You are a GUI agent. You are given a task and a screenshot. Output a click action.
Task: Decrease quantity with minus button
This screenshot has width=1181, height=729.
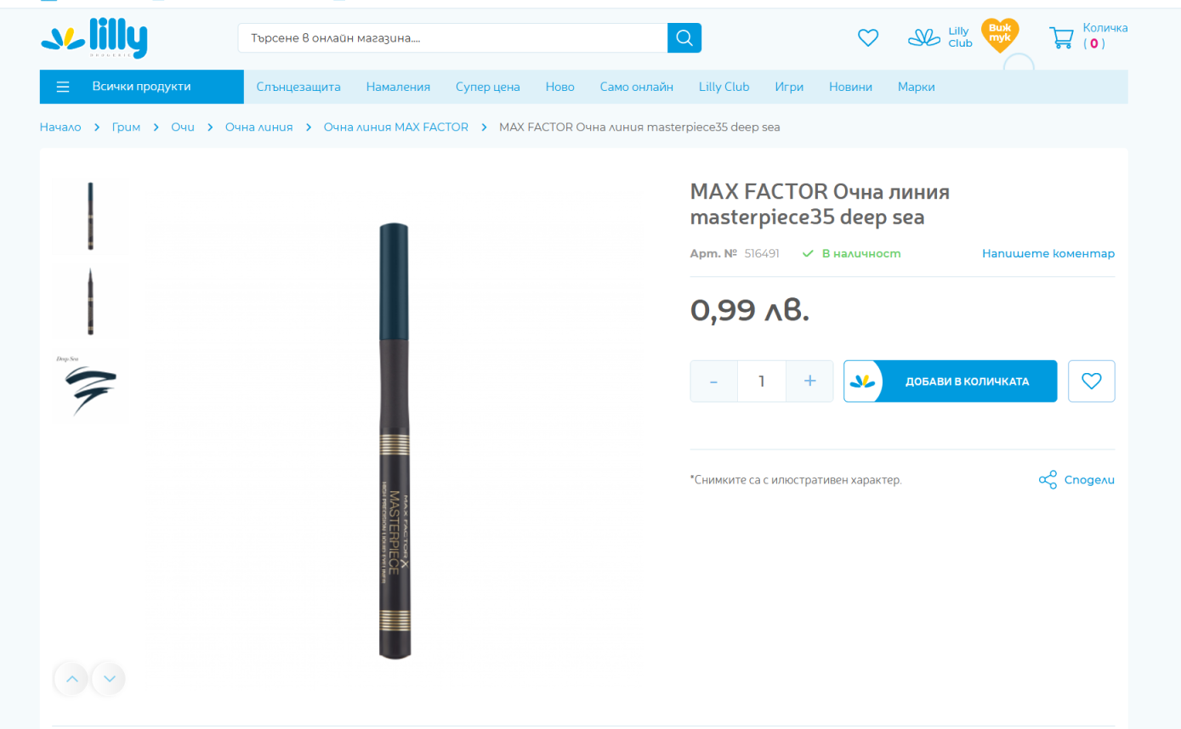(x=713, y=381)
